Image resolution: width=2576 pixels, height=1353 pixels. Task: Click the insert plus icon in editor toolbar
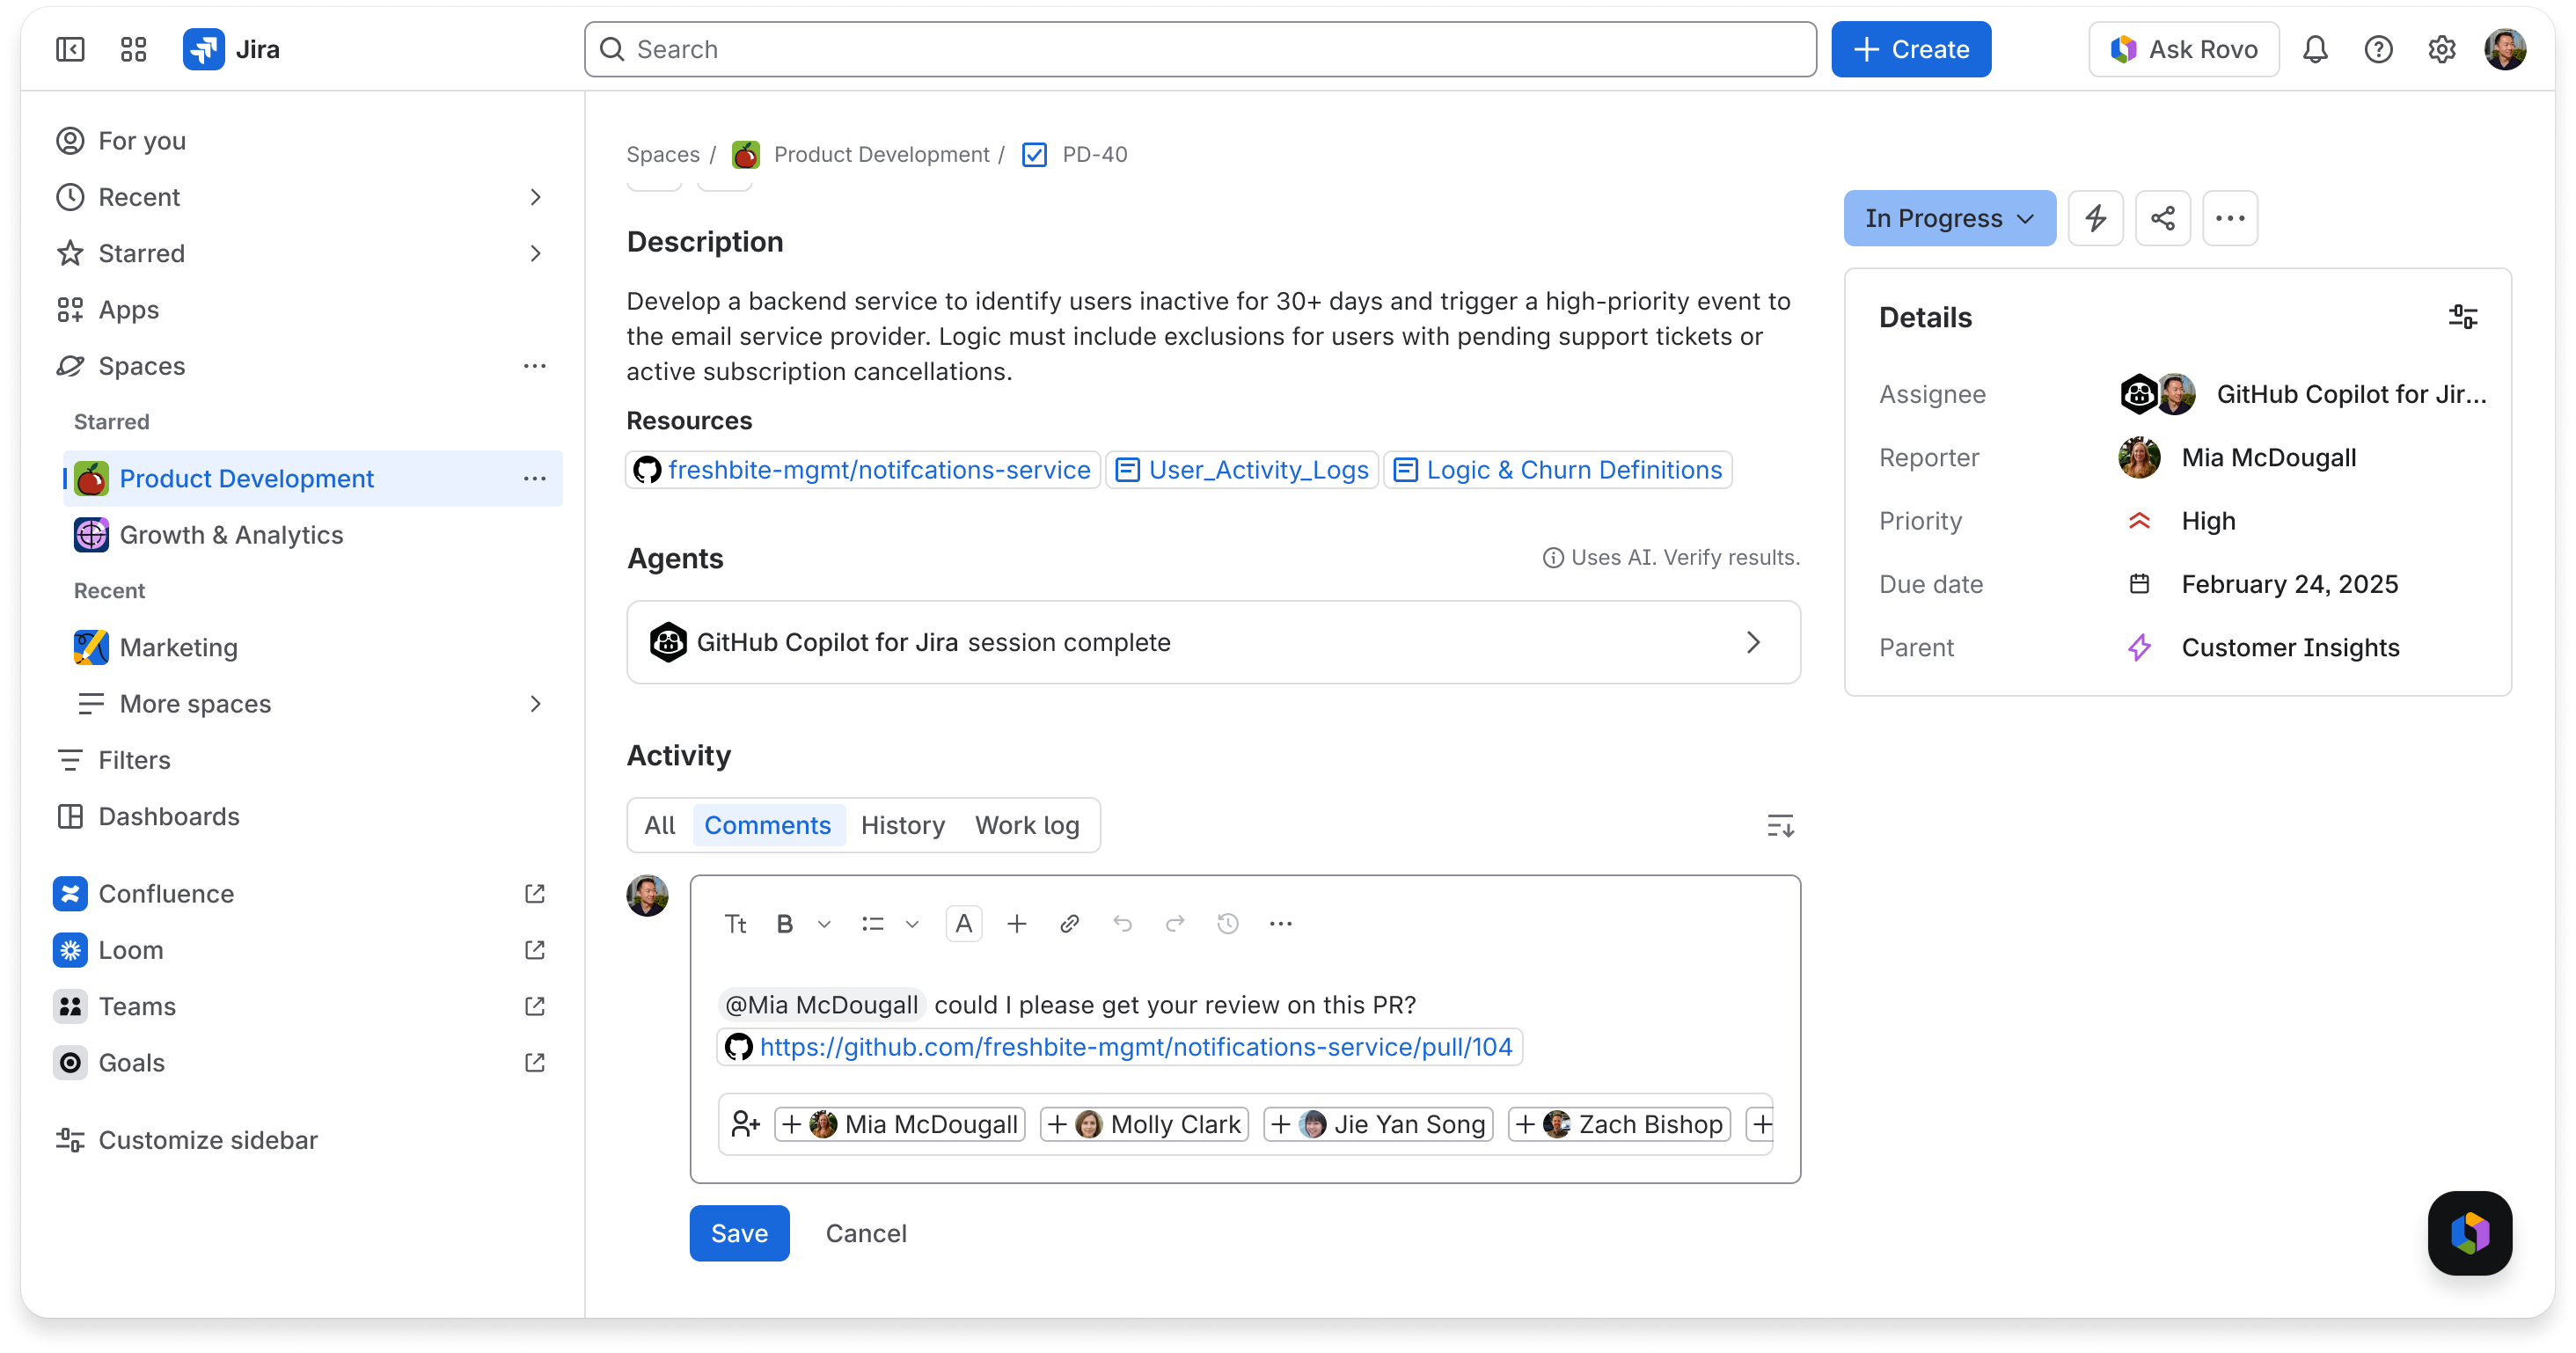point(1016,924)
